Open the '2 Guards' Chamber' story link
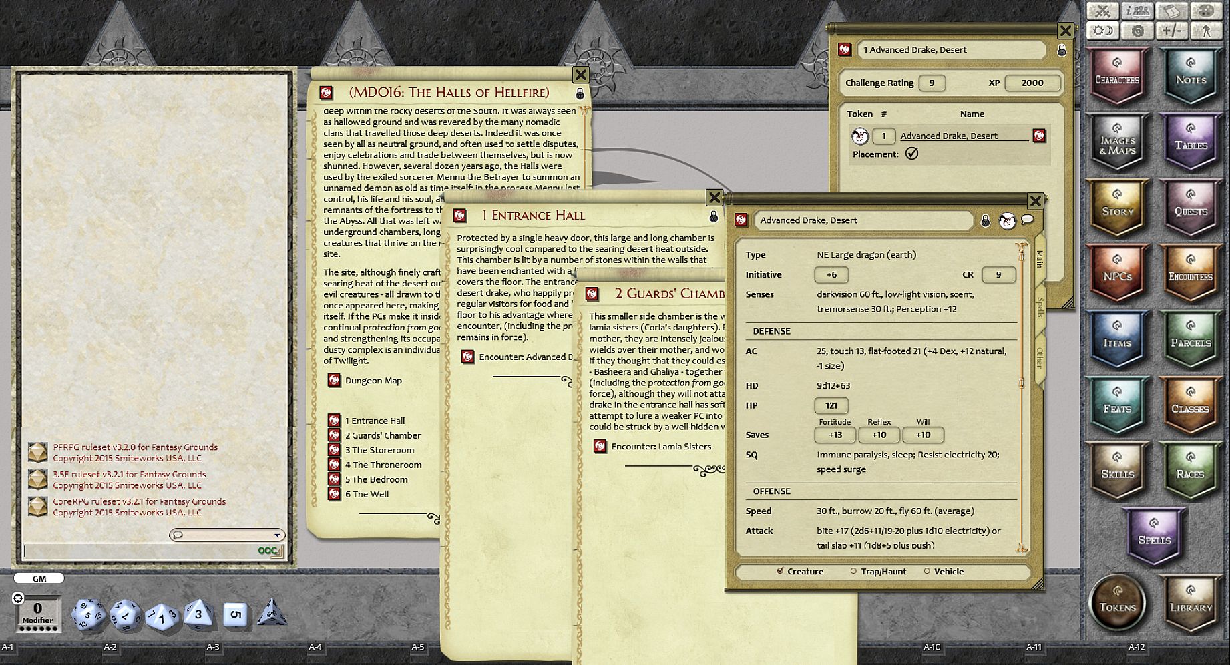 point(335,435)
